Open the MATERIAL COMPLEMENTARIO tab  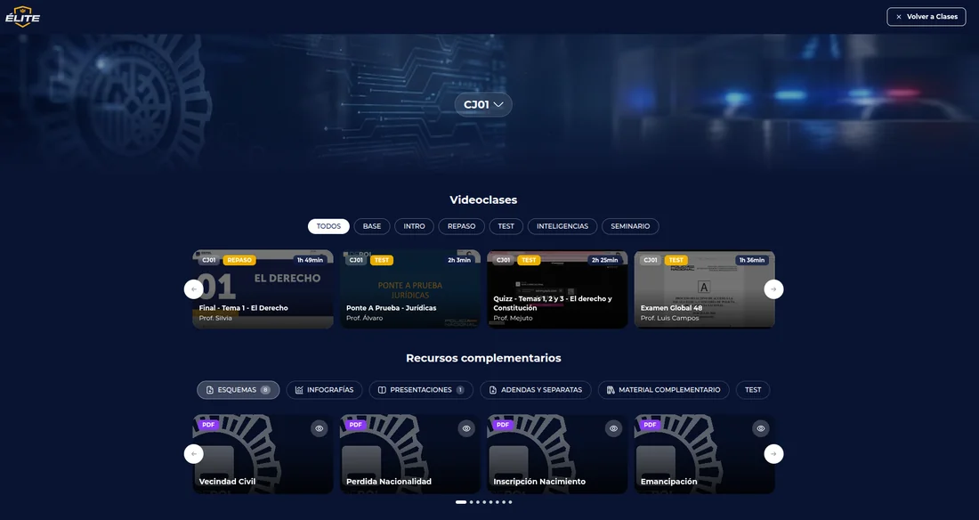click(663, 390)
